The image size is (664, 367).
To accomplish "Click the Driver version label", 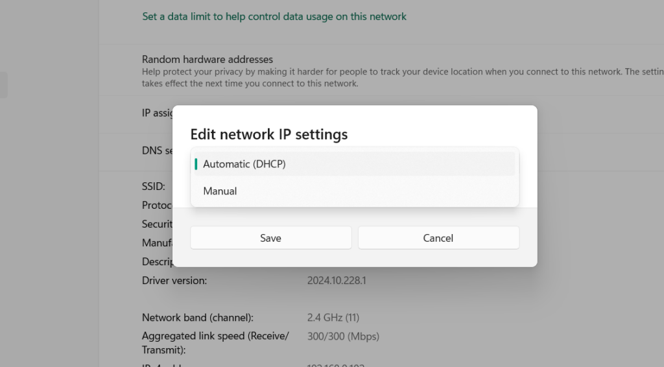I will coord(174,281).
